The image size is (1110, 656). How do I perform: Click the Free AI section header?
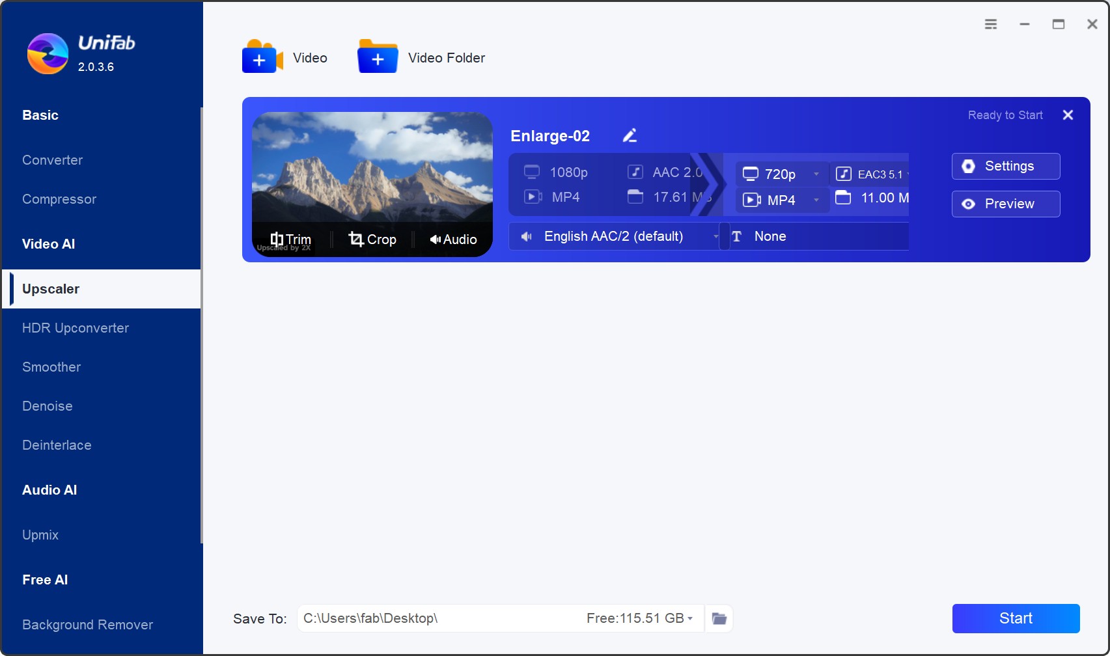(45, 580)
